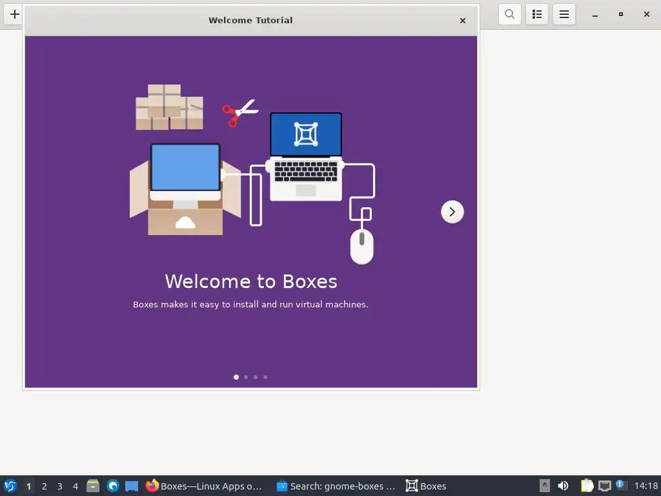Jump to the fourth tutorial page dot

(x=265, y=377)
